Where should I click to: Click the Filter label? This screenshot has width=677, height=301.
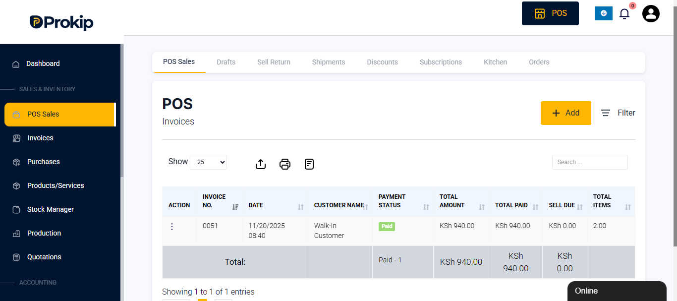click(626, 113)
